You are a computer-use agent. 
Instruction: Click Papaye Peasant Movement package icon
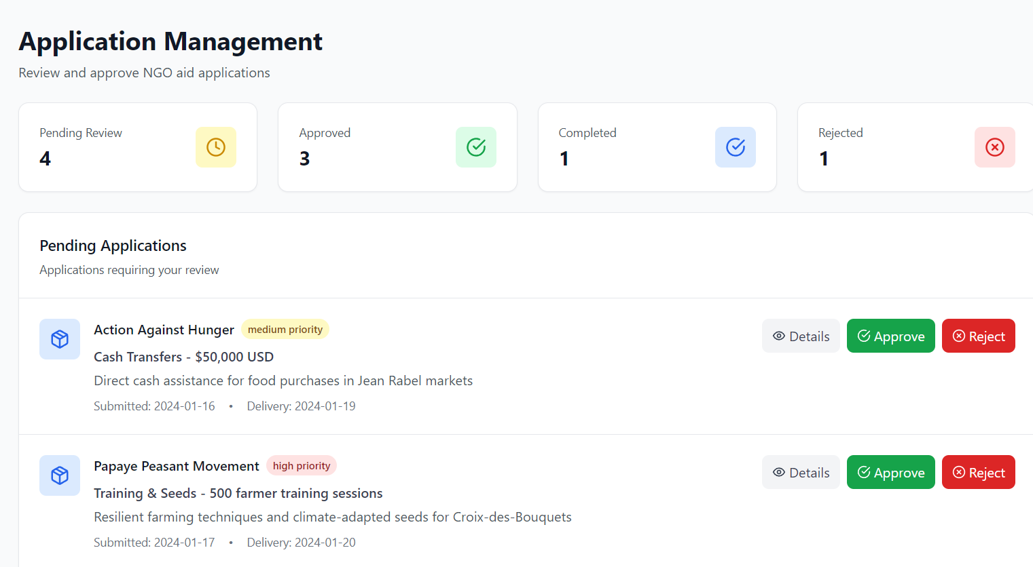[x=60, y=475]
